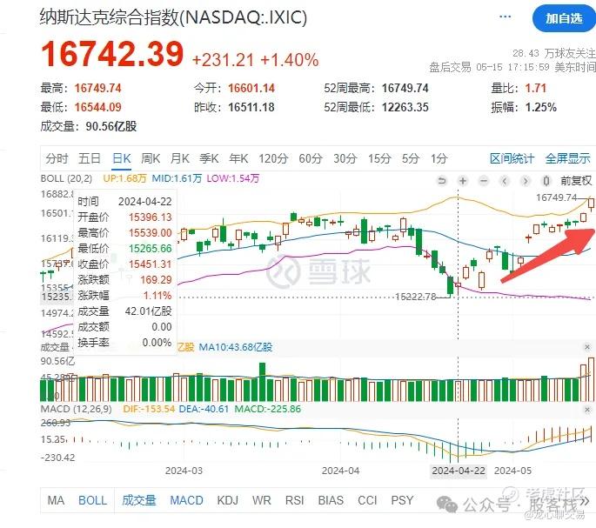Select the 周K weekly chart tab
Image resolution: width=596 pixels, height=528 pixels.
tap(151, 158)
